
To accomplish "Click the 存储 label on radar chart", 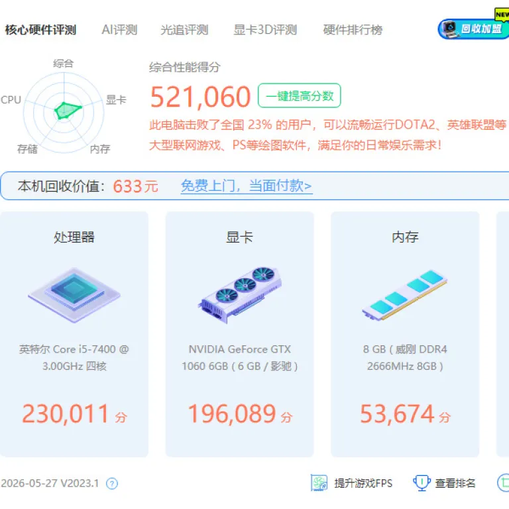I will [x=27, y=149].
